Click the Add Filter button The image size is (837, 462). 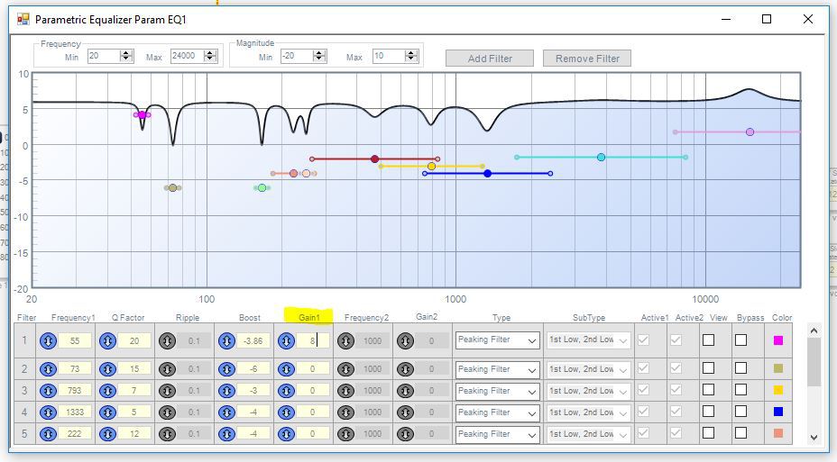490,59
